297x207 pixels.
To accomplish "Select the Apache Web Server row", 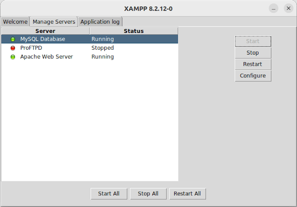I will 90,57.
